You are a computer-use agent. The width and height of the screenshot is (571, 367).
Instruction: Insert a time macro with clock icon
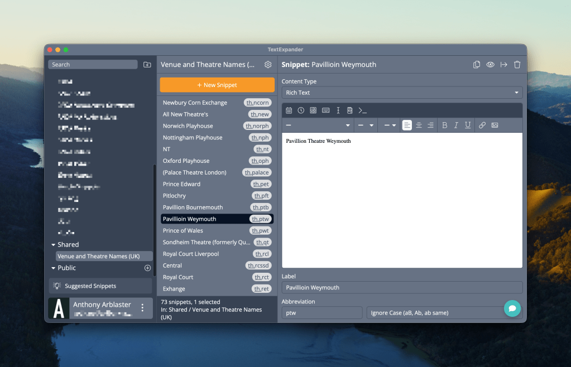(301, 110)
